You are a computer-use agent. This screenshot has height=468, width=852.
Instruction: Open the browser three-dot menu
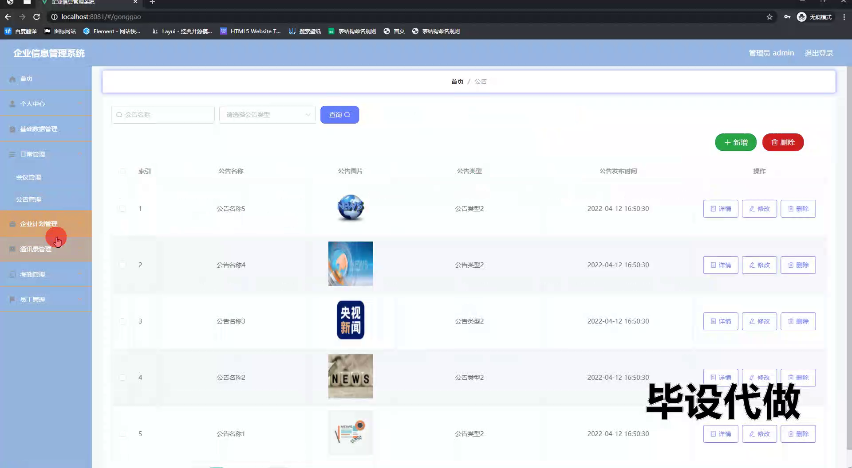coord(844,17)
